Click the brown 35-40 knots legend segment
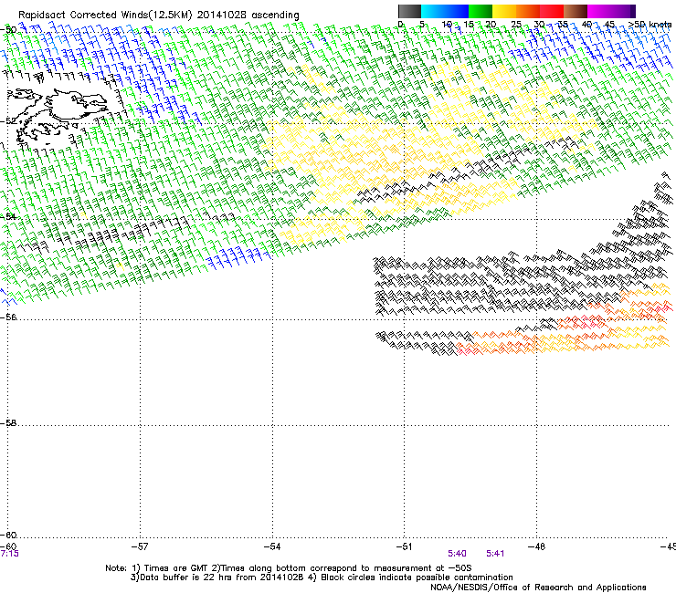Viewport: 676px width, 593px height. point(576,11)
